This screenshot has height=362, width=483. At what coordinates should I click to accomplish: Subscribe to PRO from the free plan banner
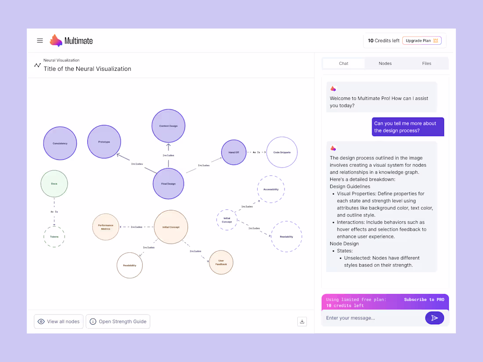pos(425,299)
